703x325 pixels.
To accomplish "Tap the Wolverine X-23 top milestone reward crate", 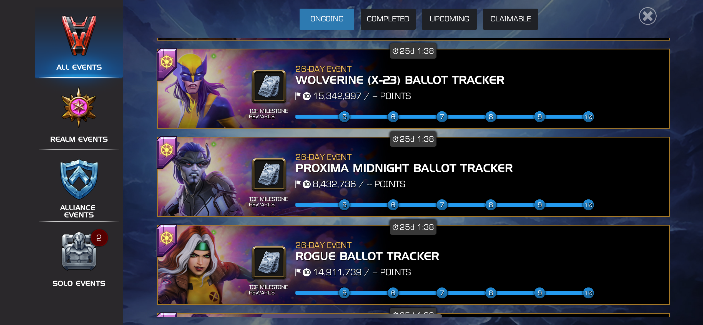I will 269,86.
